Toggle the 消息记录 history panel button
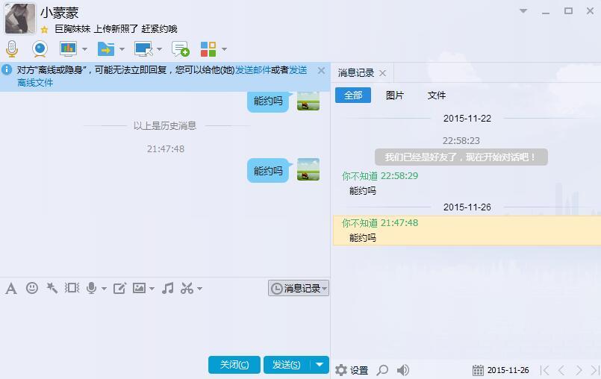The width and height of the screenshot is (601, 379). [298, 288]
